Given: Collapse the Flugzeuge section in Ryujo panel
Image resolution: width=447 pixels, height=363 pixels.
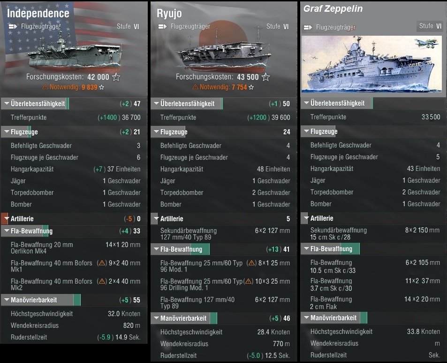Looking at the screenshot, I should tap(155, 132).
